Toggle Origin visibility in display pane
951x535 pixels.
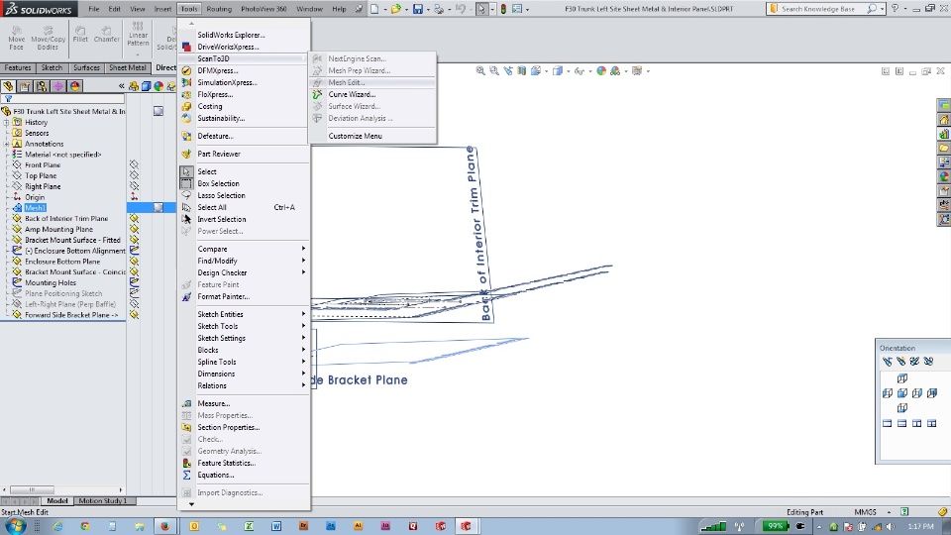point(134,197)
